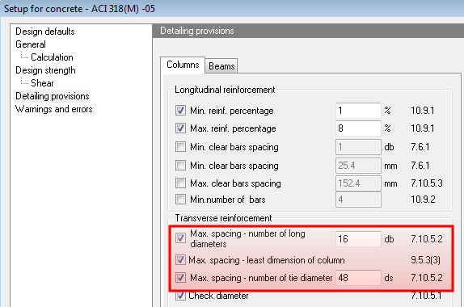
Task: Edit the 48 ds tie diameter field
Action: [x=358, y=278]
